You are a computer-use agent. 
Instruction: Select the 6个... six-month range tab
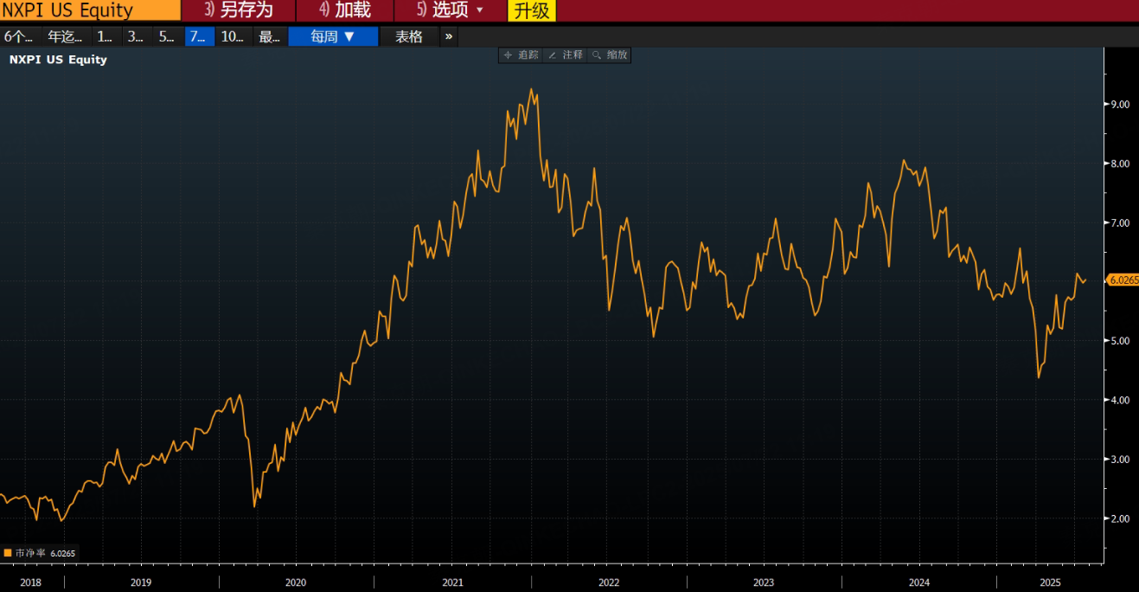[x=18, y=36]
